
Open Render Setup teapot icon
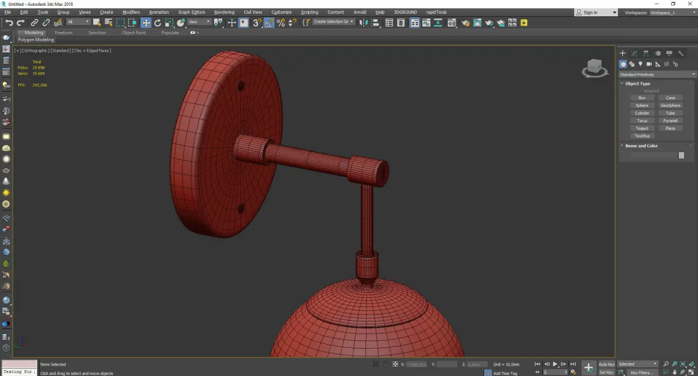click(465, 23)
